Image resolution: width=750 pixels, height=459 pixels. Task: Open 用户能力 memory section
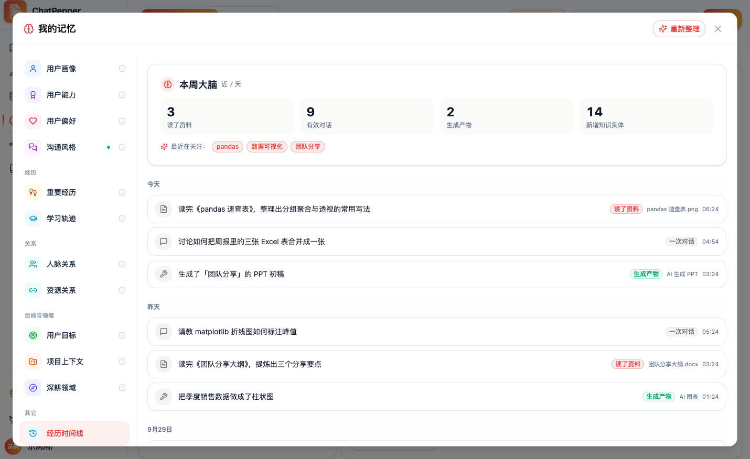(x=75, y=95)
